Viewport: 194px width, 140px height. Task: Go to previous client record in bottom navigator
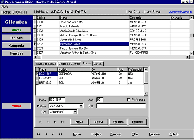pos(46,134)
